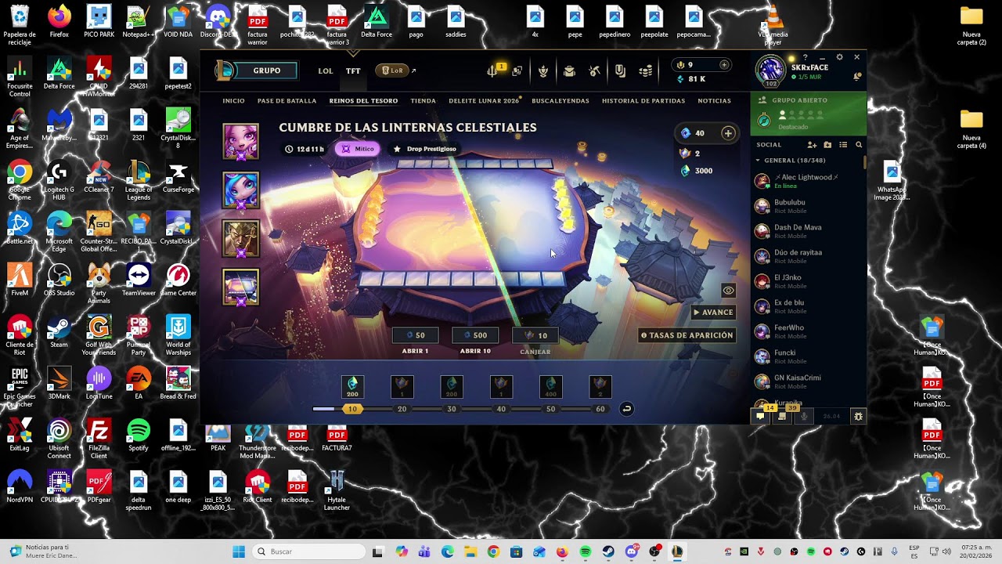
Task: Select the arena skin thumbnail
Action: coord(240,287)
